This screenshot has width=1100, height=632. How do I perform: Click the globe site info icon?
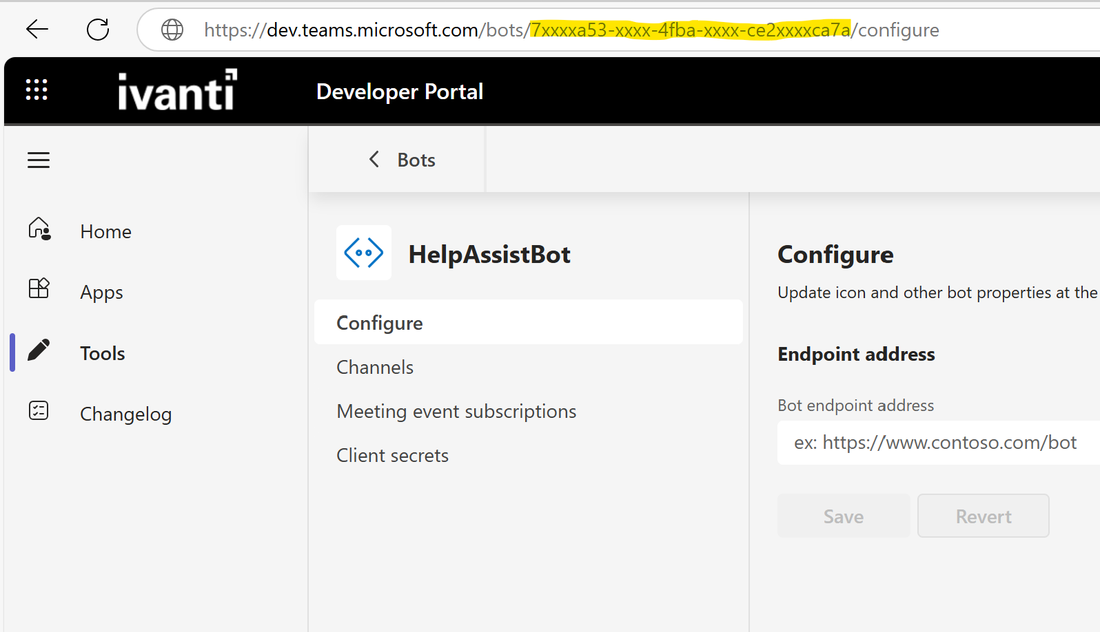[172, 30]
